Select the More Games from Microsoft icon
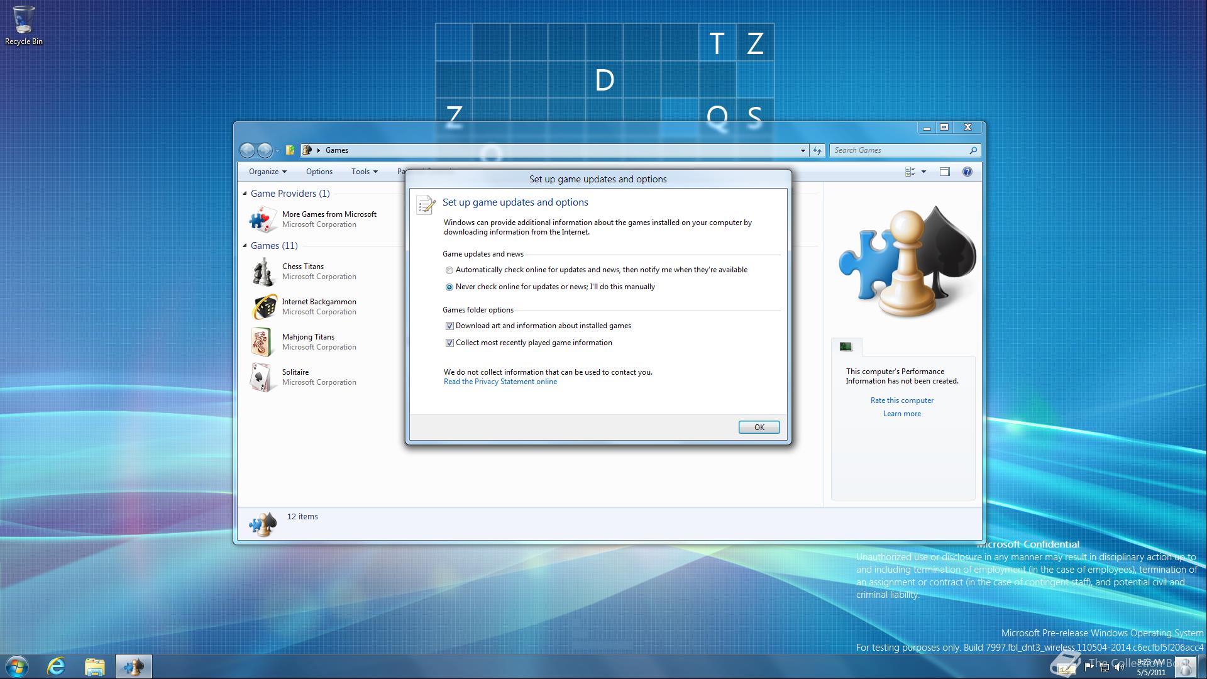The height and width of the screenshot is (679, 1207). pyautogui.click(x=263, y=219)
